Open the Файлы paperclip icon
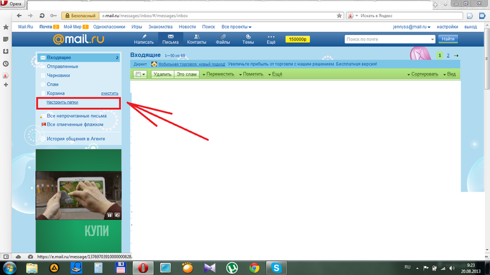This screenshot has height=275, width=490. pyautogui.click(x=223, y=37)
